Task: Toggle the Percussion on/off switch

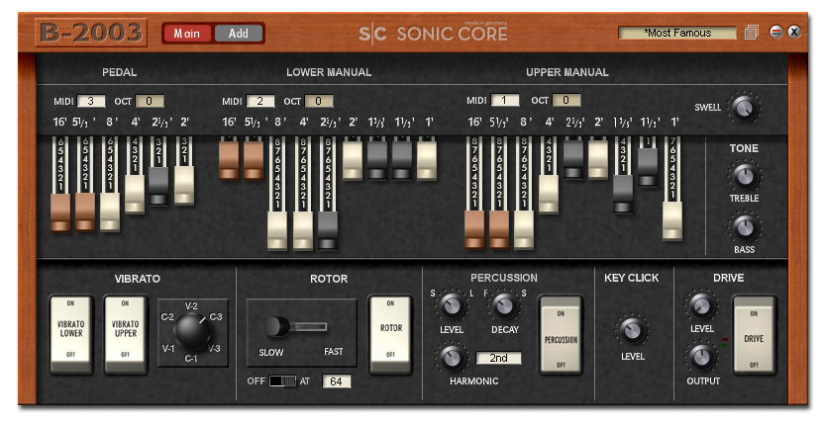Action: click(x=561, y=335)
